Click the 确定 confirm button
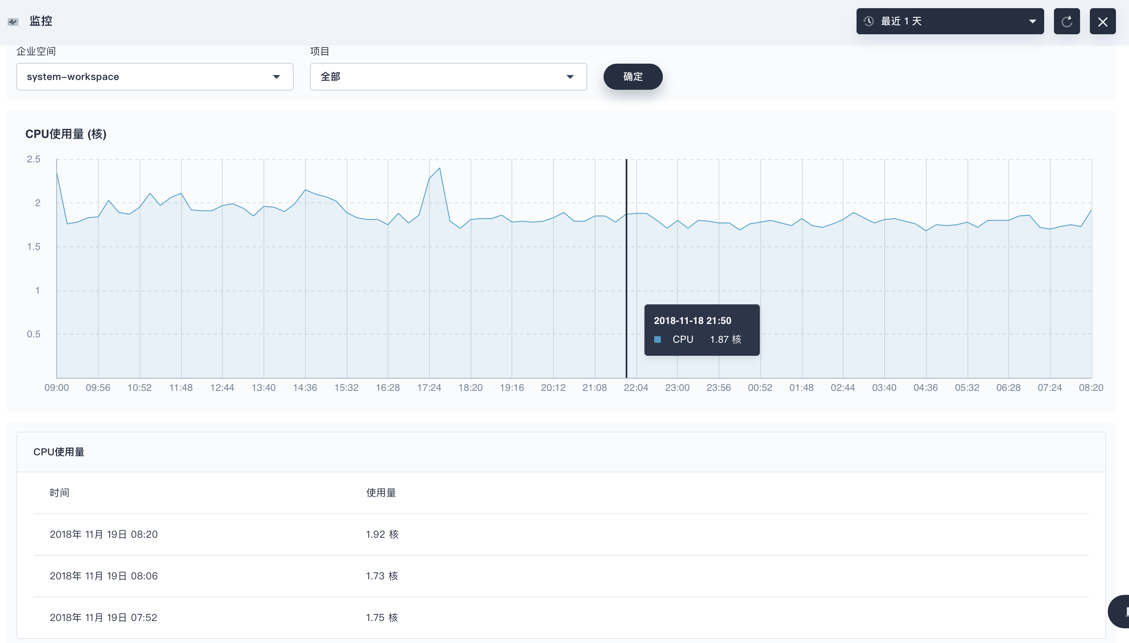Image resolution: width=1129 pixels, height=643 pixels. pos(633,77)
